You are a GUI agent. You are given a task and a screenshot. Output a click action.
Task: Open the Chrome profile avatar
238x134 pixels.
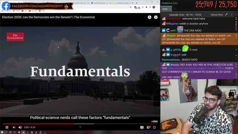[x=154, y=7]
